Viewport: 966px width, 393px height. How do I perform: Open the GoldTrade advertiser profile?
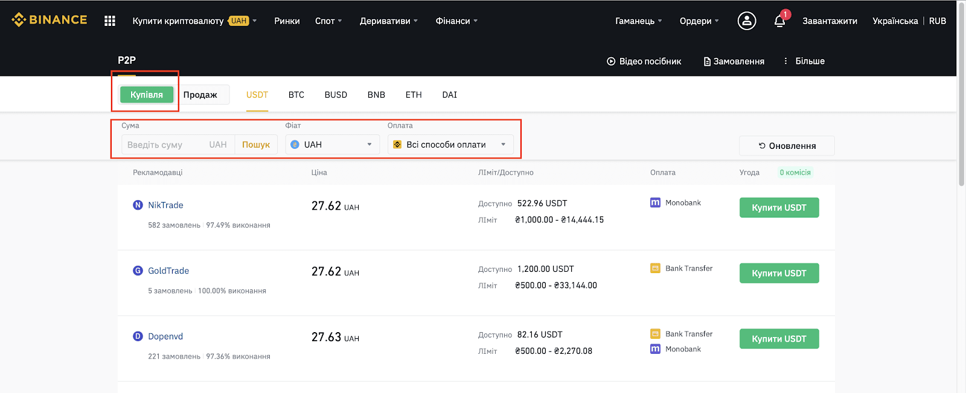(168, 271)
